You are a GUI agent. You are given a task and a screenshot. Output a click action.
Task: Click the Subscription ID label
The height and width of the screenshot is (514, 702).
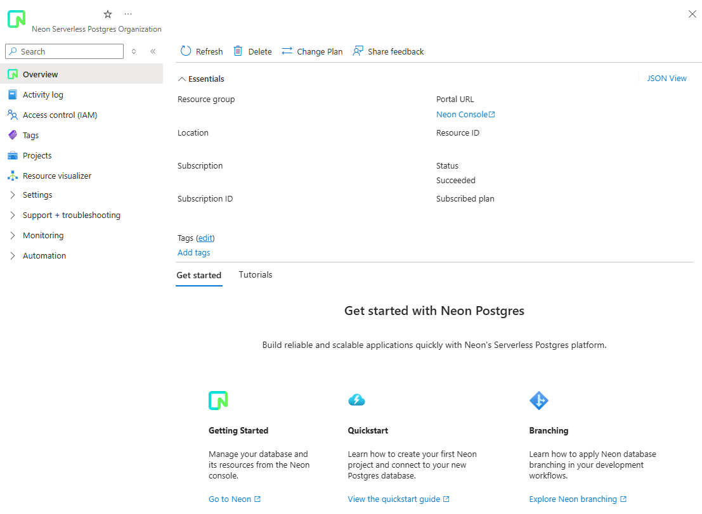[205, 198]
